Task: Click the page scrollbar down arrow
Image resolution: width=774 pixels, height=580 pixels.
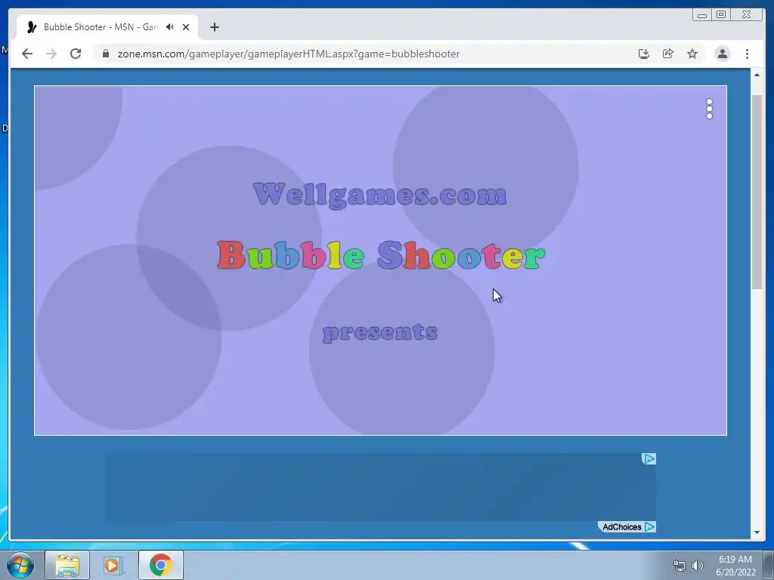Action: click(757, 532)
